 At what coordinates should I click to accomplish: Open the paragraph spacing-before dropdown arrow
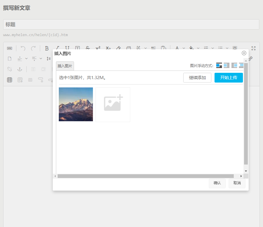(26, 59)
